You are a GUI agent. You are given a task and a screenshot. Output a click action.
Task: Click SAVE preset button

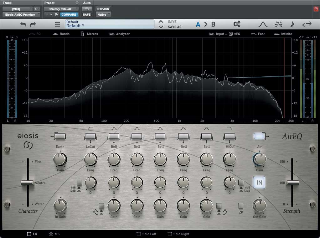coord(172,22)
